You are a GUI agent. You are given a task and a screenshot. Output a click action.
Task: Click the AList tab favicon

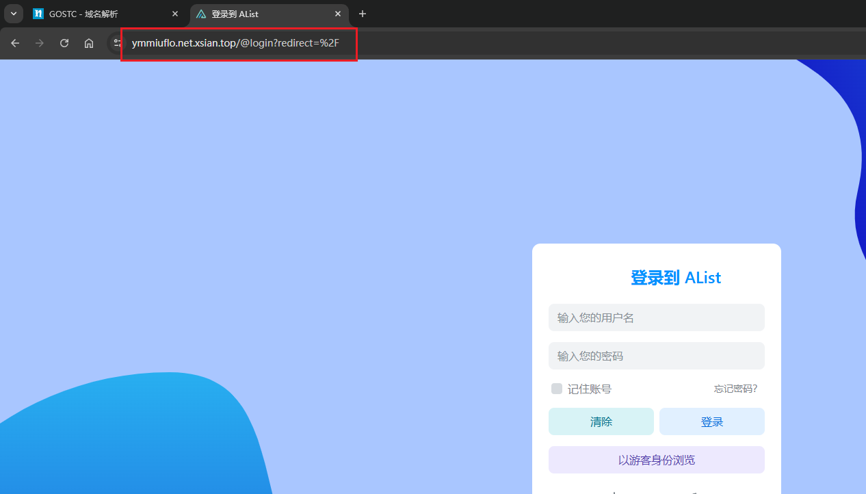[x=201, y=14]
